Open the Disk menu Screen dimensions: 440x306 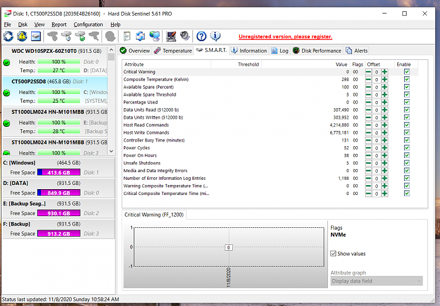(23, 25)
